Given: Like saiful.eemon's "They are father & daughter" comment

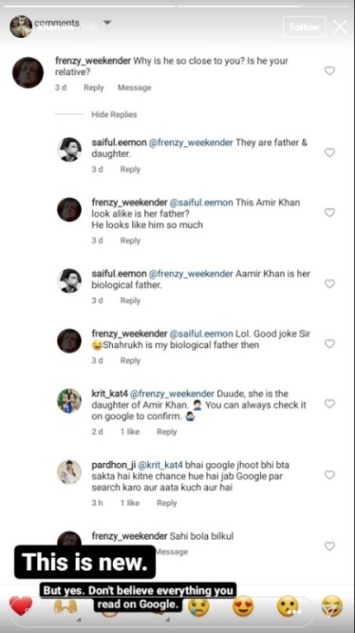Looking at the screenshot, I should pos(329,153).
